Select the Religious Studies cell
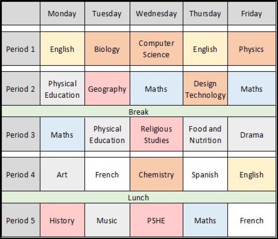 coord(156,134)
